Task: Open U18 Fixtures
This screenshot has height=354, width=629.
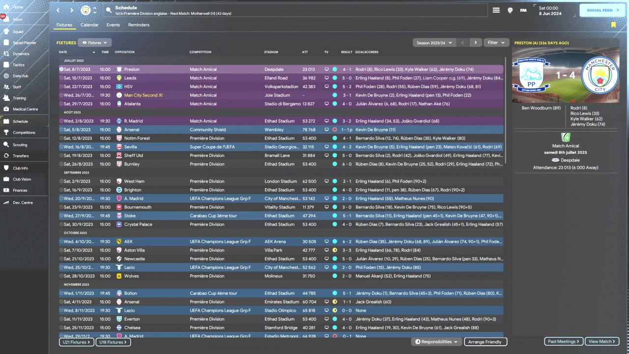Action: point(113,342)
